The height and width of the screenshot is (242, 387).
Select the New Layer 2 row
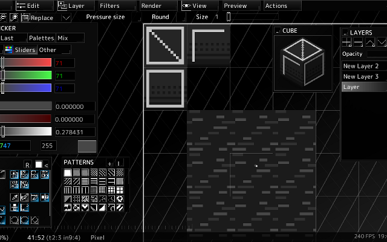(x=364, y=66)
